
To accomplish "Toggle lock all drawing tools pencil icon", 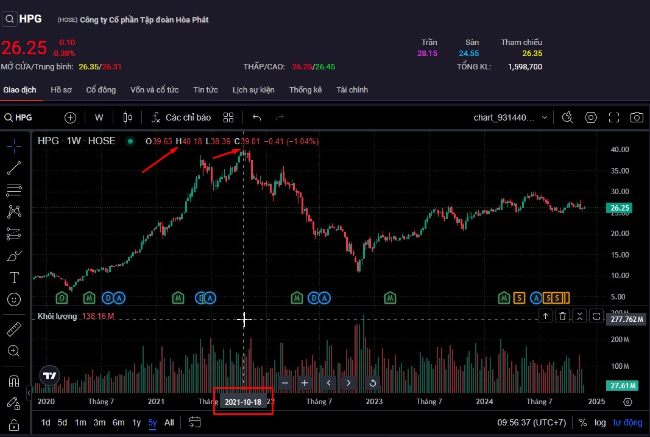I will pos(14,403).
